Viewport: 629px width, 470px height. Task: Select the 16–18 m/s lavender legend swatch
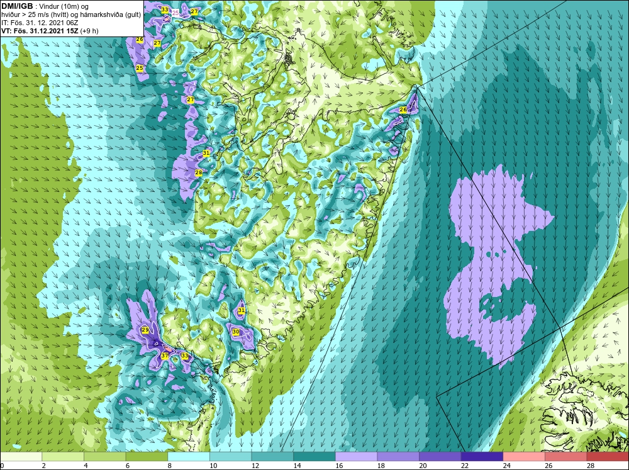(x=356, y=456)
